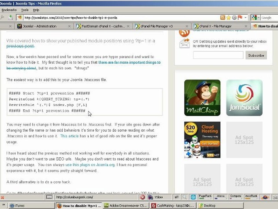The image size is (278, 209).
Task: Click the orange RSS feed icon in the address bar
Action: [x=222, y=17]
